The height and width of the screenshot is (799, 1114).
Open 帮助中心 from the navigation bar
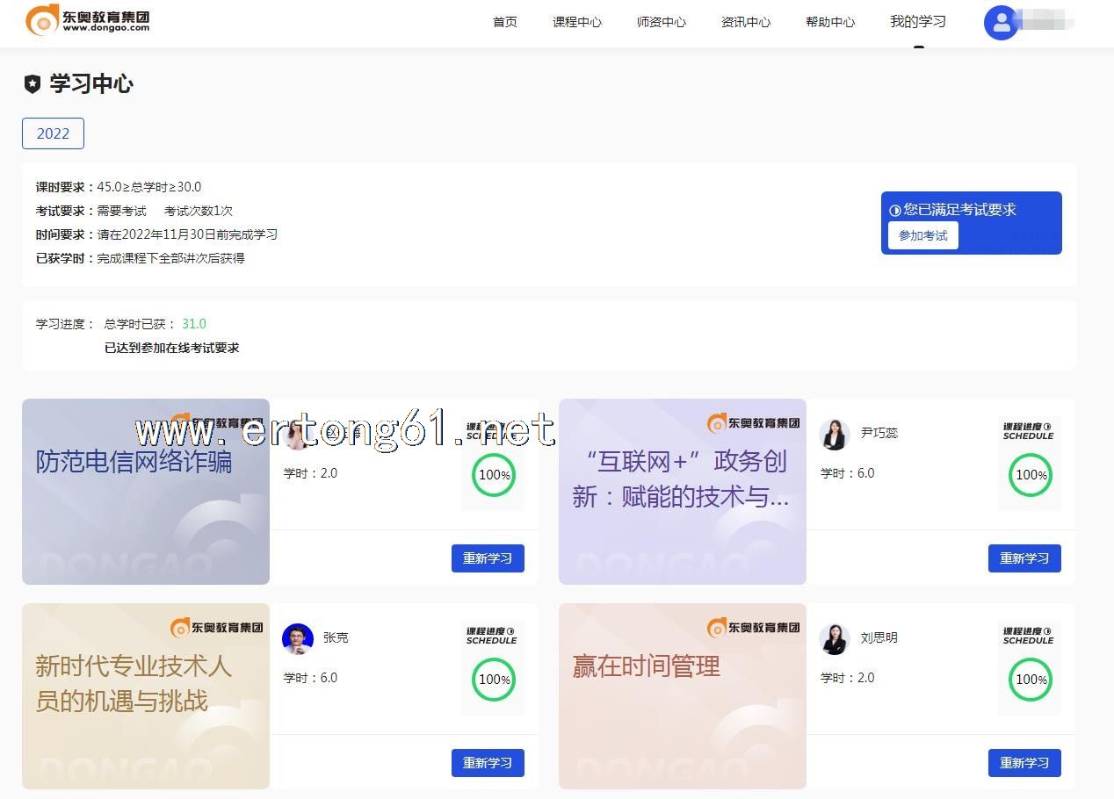pyautogui.click(x=830, y=22)
